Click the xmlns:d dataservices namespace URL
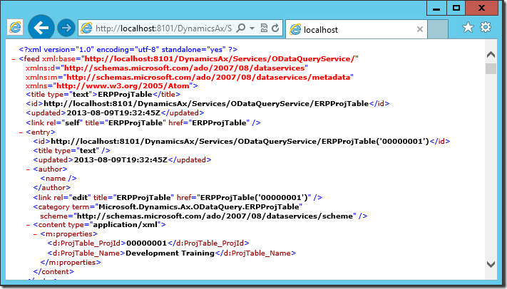Image resolution: width=507 pixels, height=289 pixels. point(185,68)
